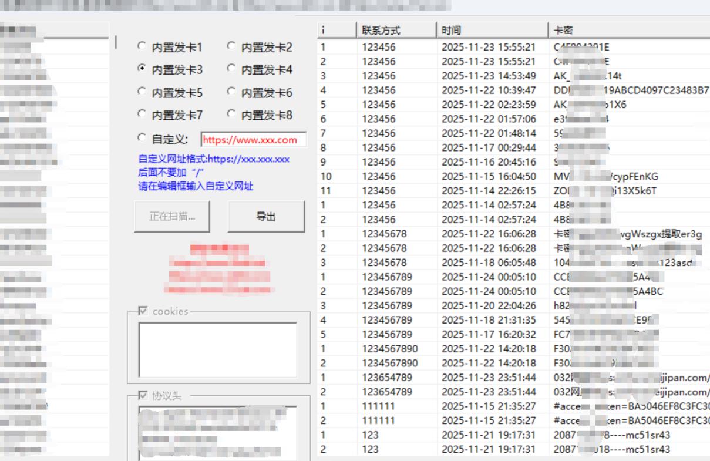This screenshot has width=710, height=461.
Task: Click the 卡密 column header
Action: point(628,30)
